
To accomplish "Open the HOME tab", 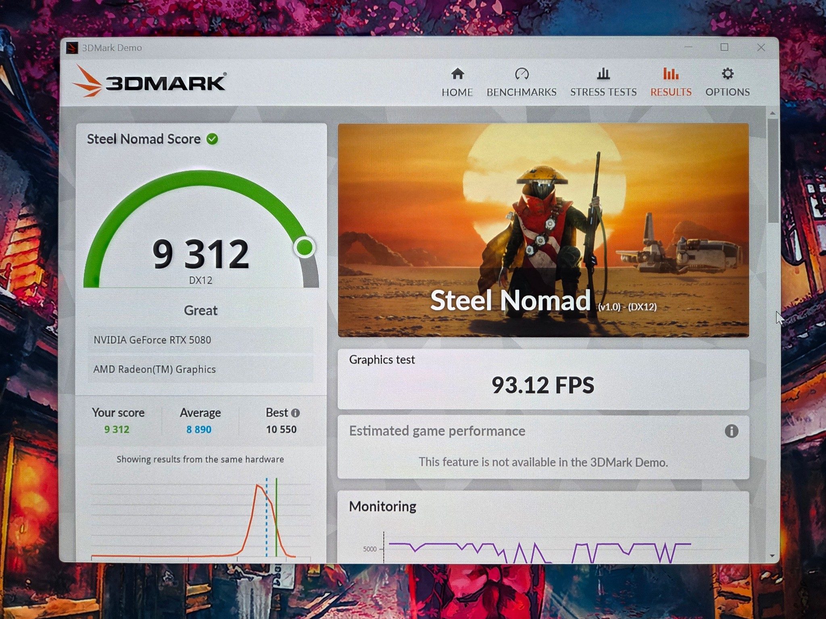I will point(457,83).
